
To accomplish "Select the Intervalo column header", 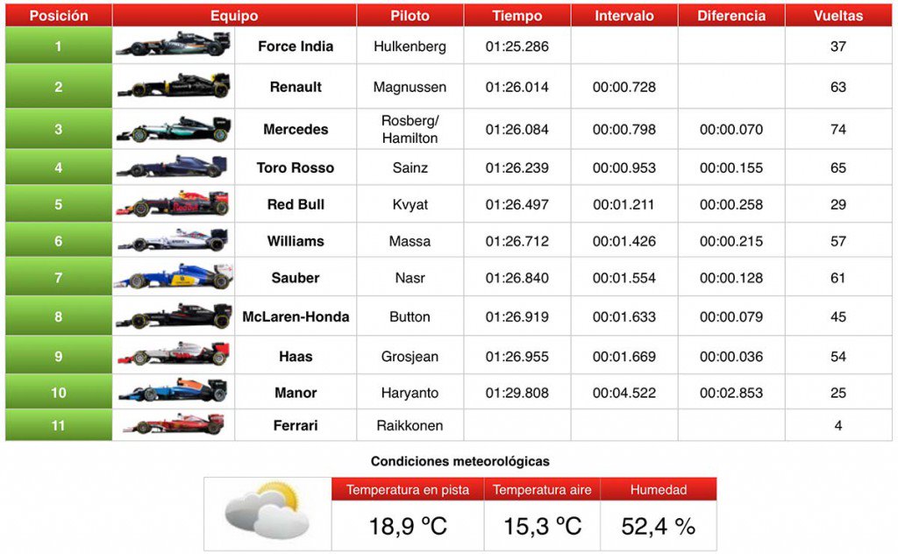I will pos(624,16).
